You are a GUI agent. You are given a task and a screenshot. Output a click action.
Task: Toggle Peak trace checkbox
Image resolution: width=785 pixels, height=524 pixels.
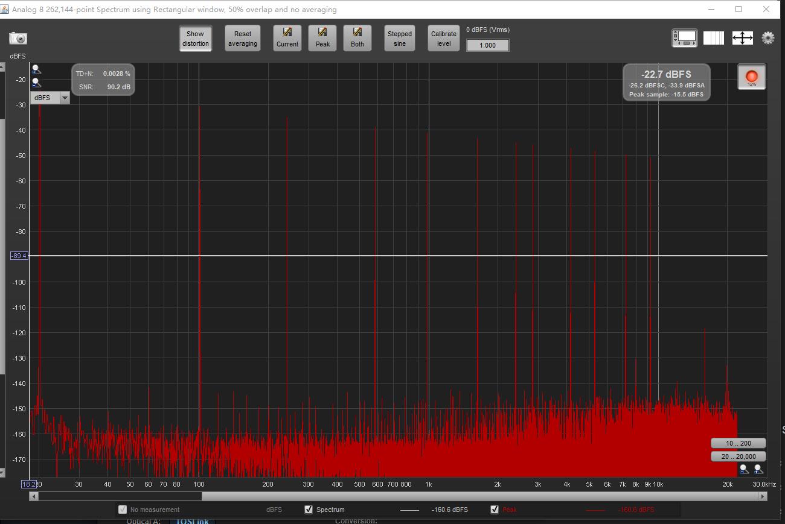(x=495, y=510)
